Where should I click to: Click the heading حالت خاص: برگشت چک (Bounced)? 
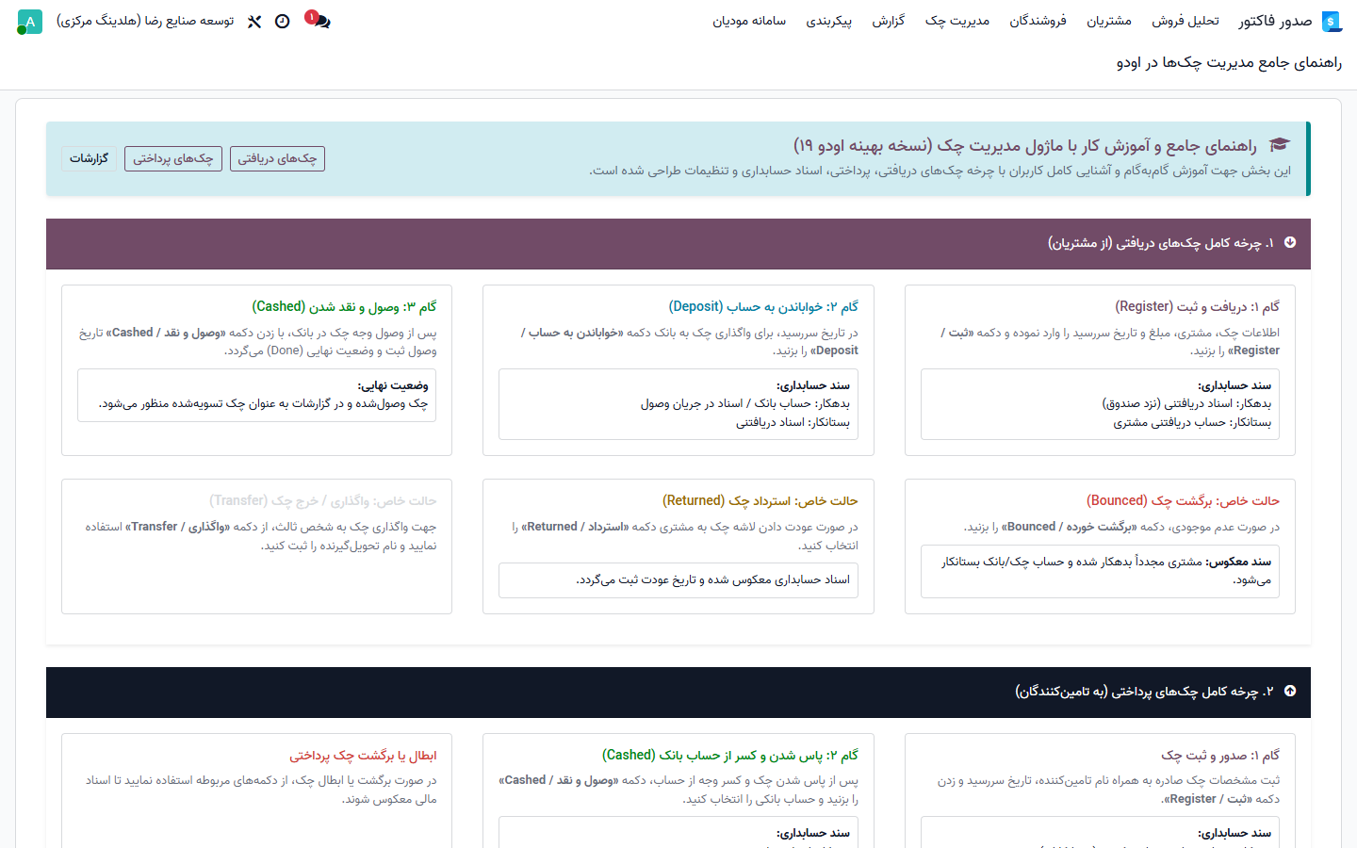[x=1183, y=501]
